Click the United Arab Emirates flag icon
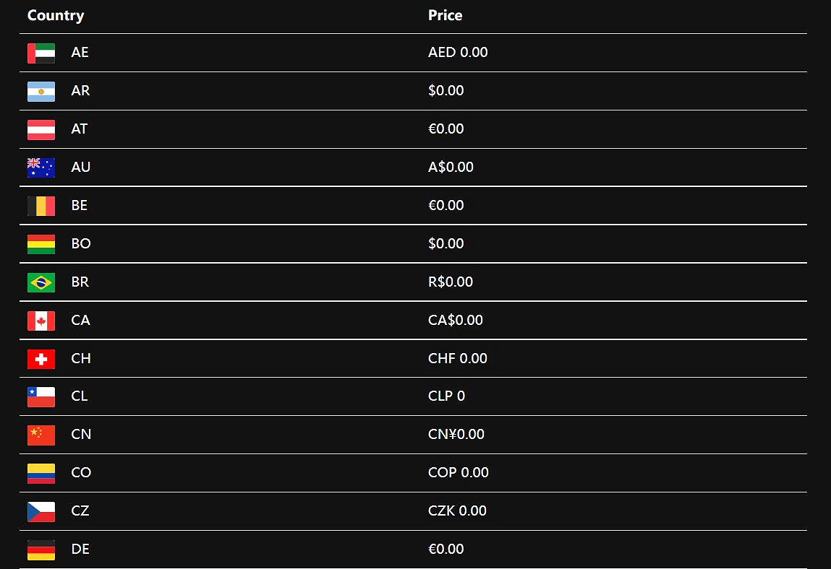 point(41,53)
